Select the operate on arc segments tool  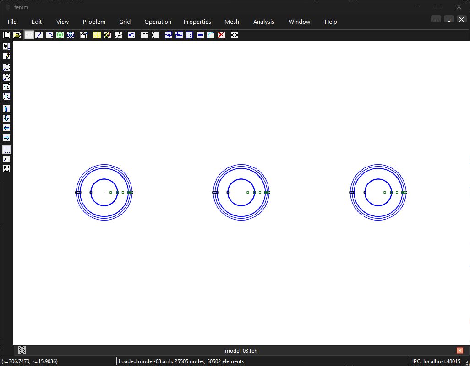pyautogui.click(x=49, y=35)
